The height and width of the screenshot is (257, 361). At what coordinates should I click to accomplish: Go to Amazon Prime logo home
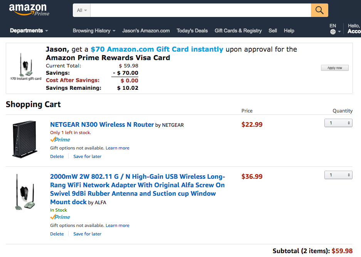coord(29,10)
